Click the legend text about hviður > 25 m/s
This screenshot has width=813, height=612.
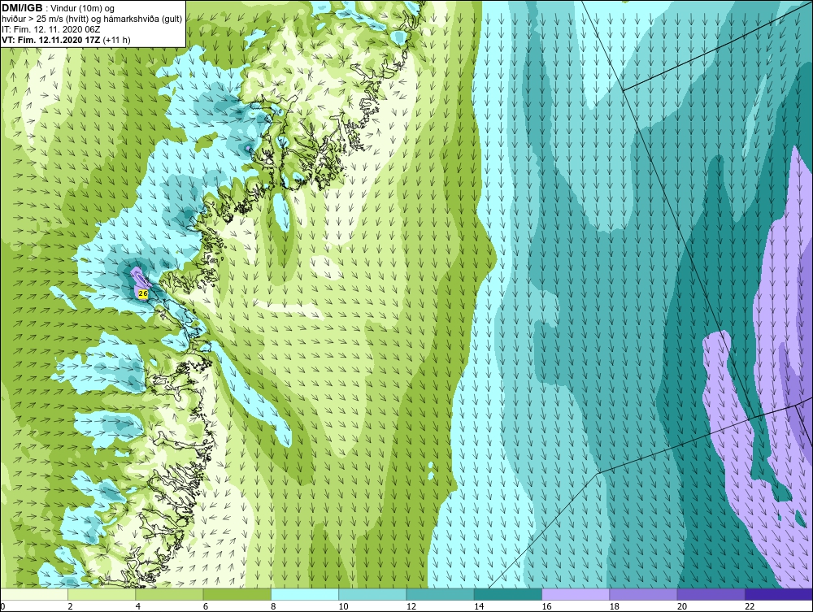(92, 19)
